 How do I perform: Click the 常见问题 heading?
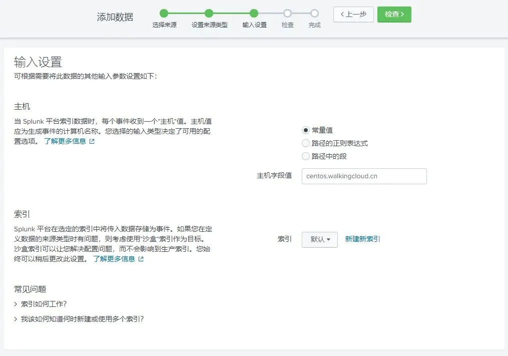coord(30,289)
